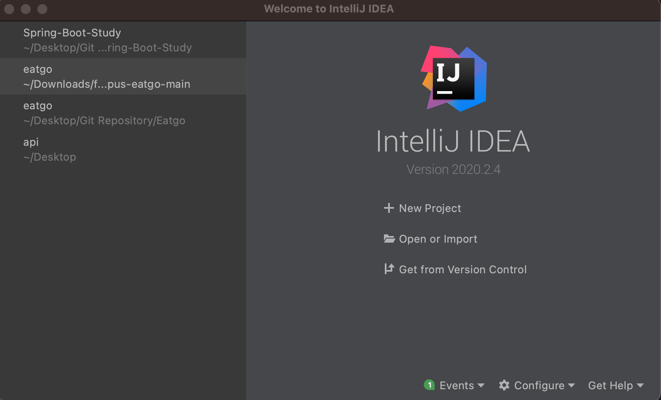Click the Configure gear icon
Viewport: 661px width, 400px height.
(x=504, y=385)
